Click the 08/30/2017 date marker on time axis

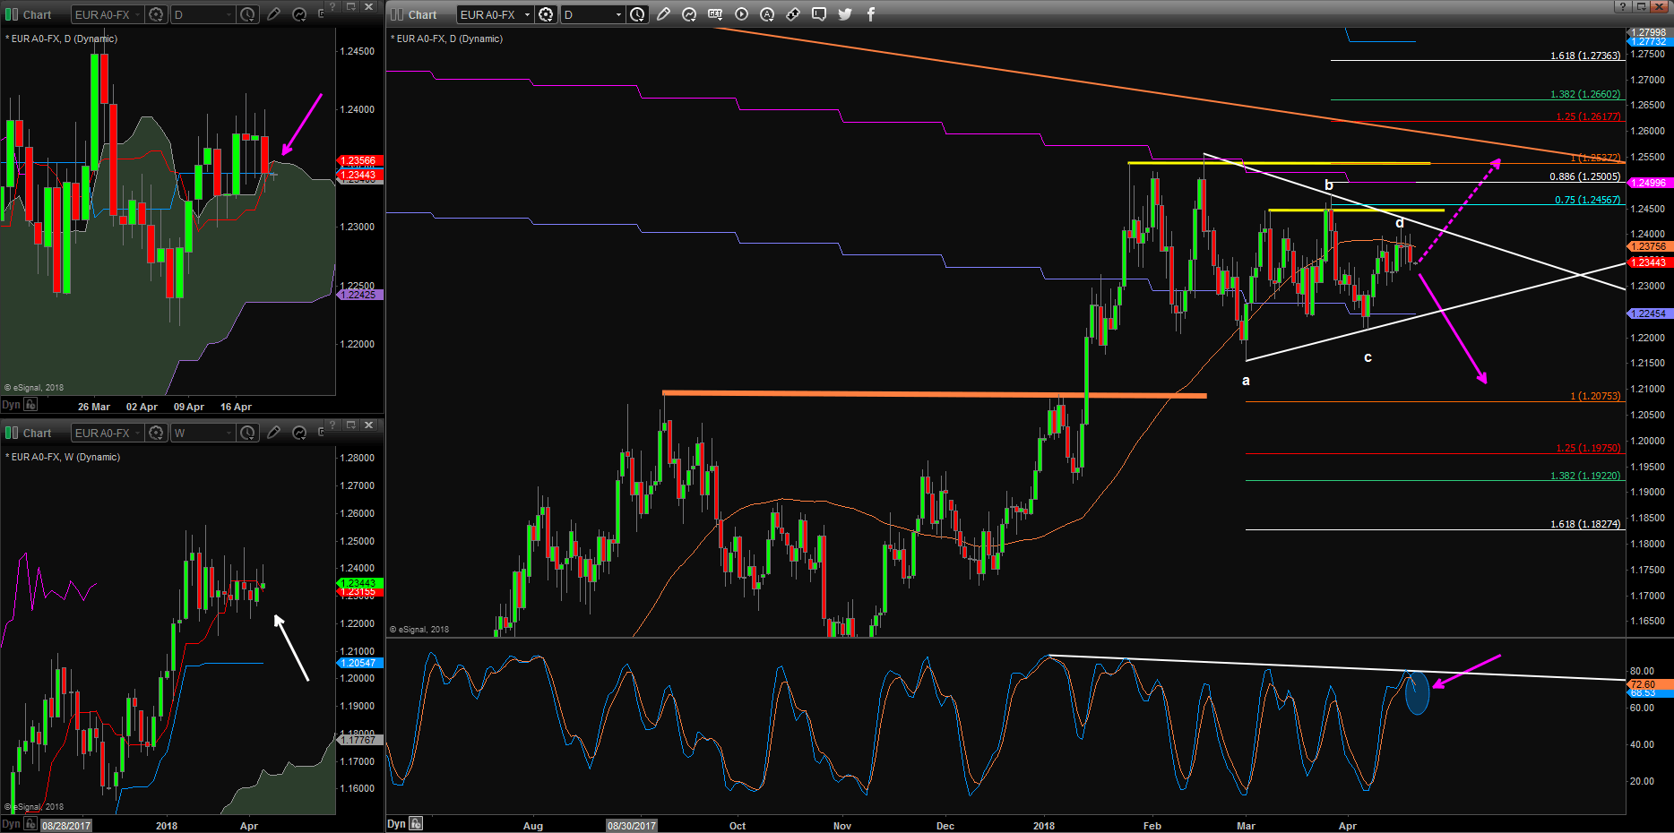click(x=632, y=826)
